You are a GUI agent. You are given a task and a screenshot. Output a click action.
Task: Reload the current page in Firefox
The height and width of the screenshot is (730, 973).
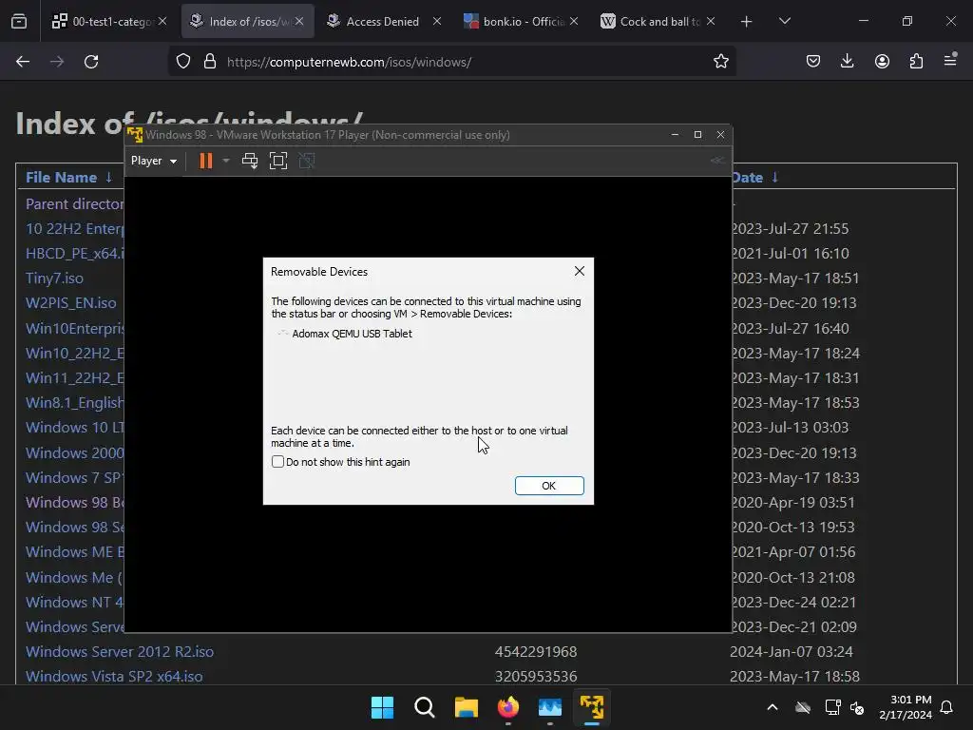tap(91, 62)
